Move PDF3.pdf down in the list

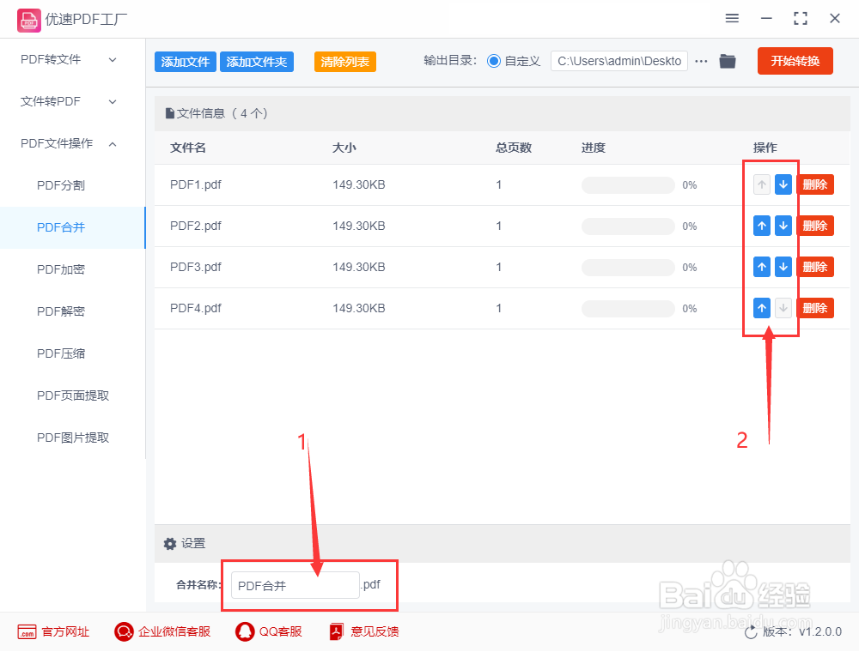[783, 267]
